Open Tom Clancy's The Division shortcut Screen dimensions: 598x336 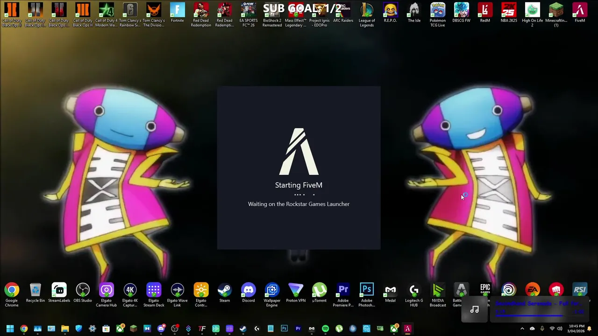coord(154,14)
